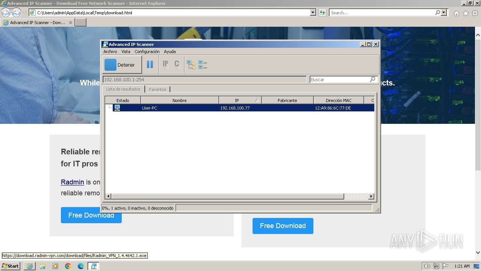
Task: Select the IP range toolbar icon
Action: click(x=165, y=64)
